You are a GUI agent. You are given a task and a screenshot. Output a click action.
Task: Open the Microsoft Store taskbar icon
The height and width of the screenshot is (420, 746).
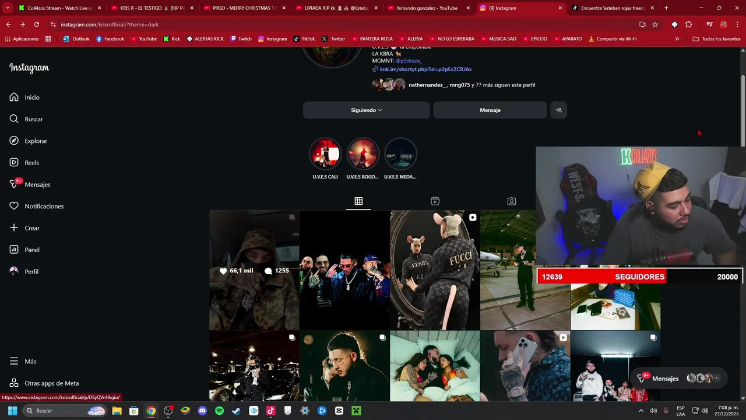[133, 411]
